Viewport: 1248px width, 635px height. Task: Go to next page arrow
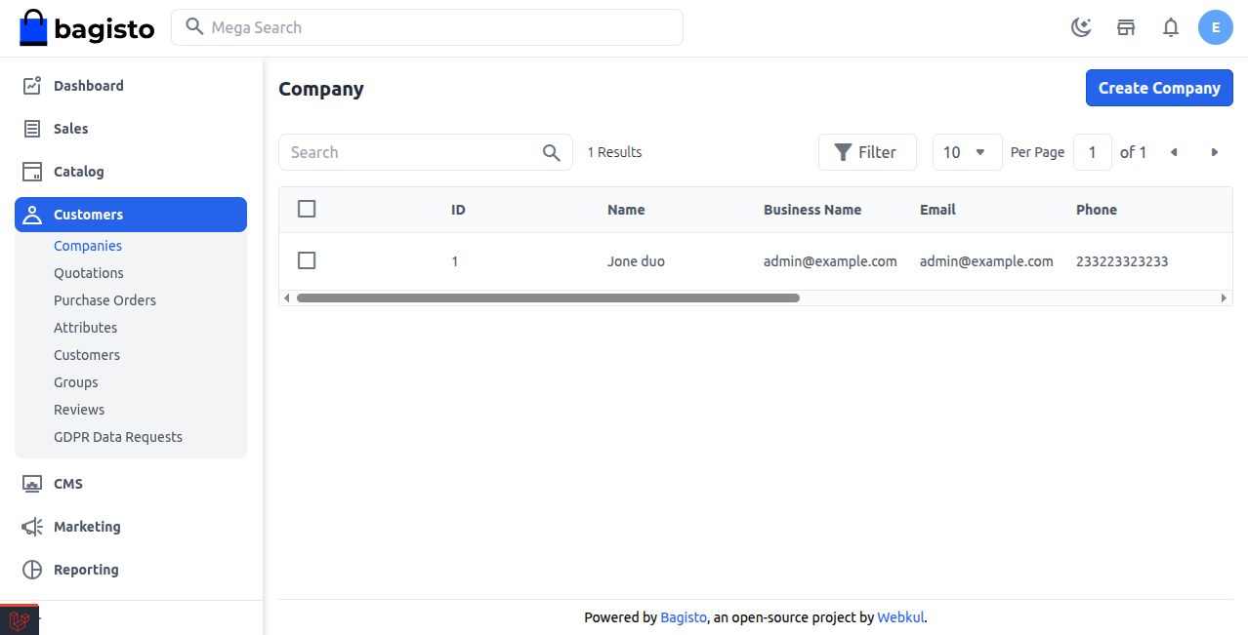pos(1215,152)
